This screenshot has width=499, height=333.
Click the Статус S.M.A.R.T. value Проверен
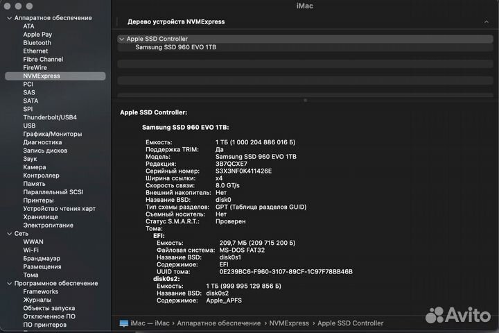point(230,221)
